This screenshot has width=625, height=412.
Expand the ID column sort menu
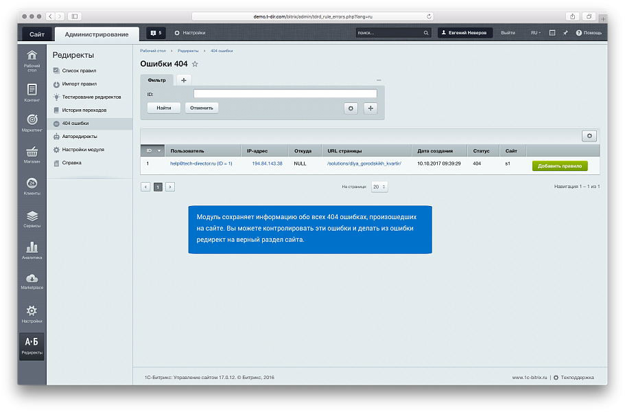pyautogui.click(x=159, y=150)
